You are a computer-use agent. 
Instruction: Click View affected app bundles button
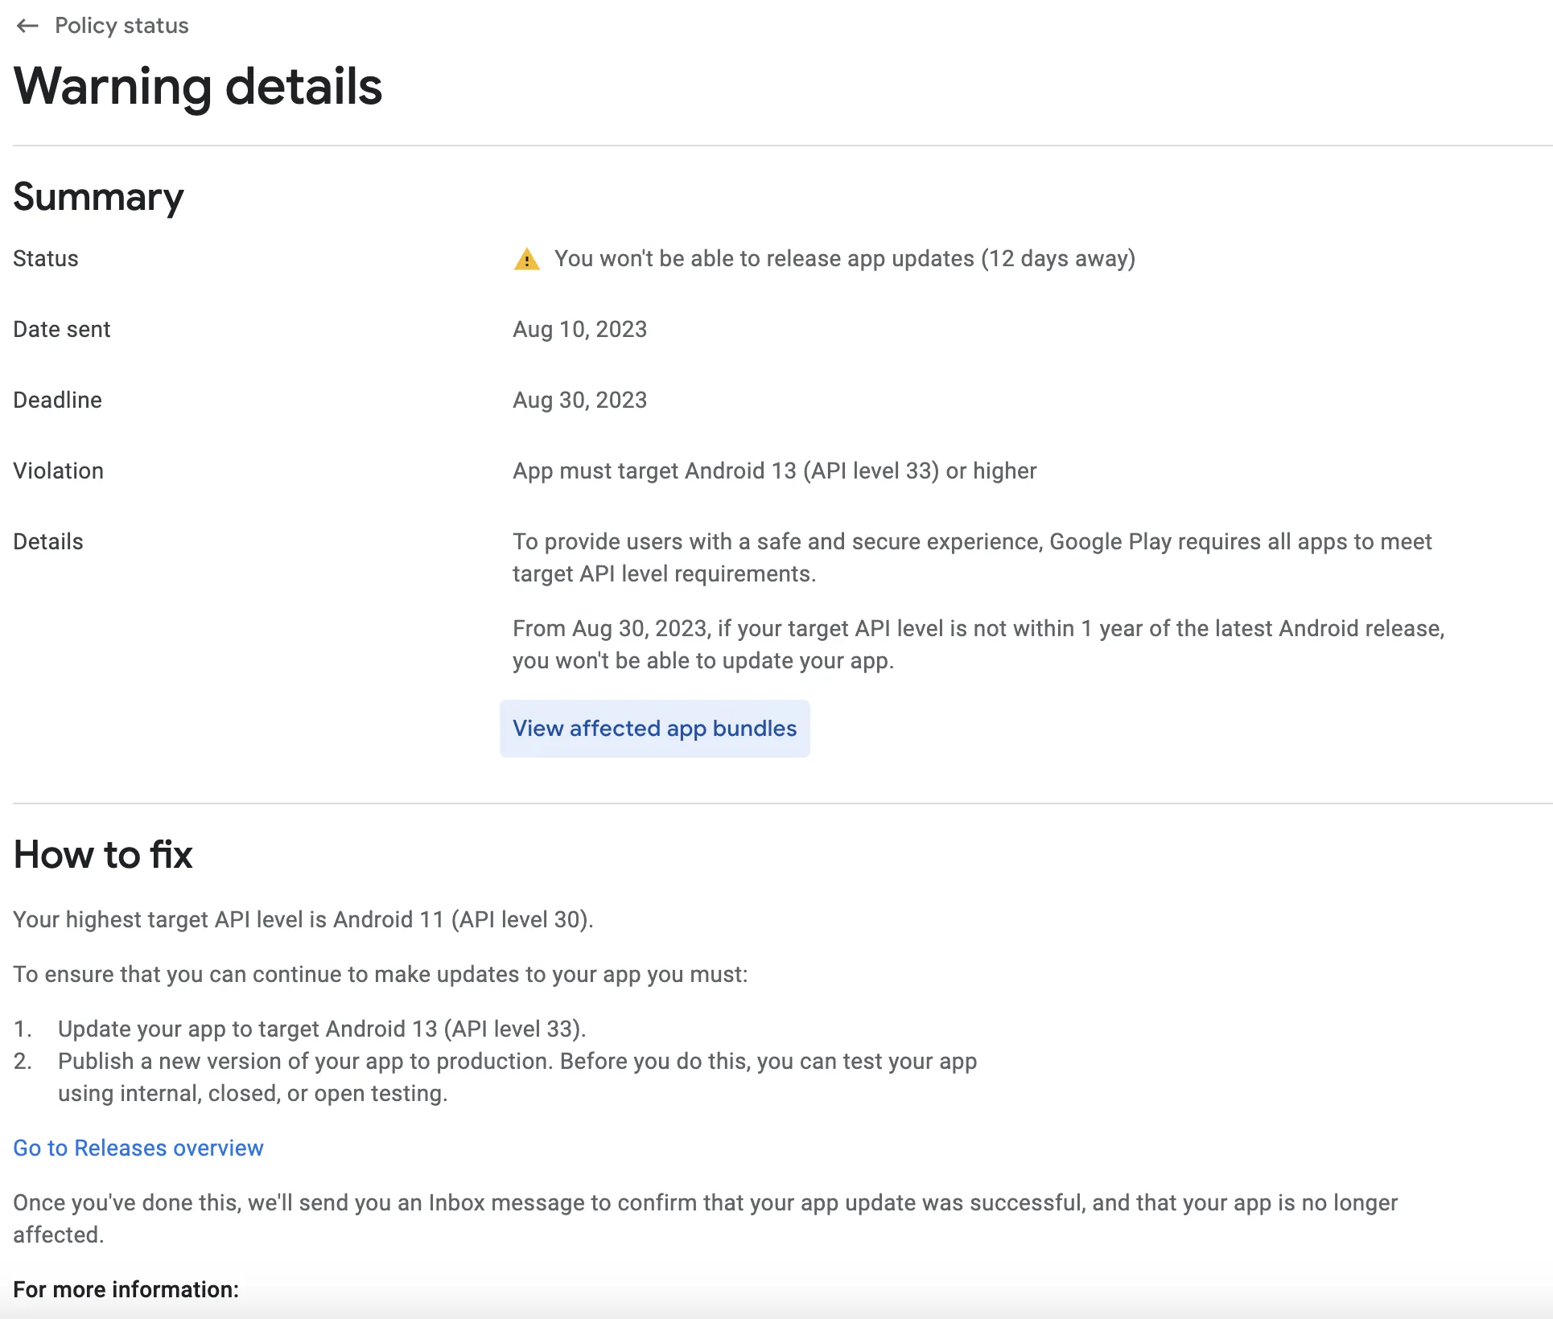tap(654, 729)
